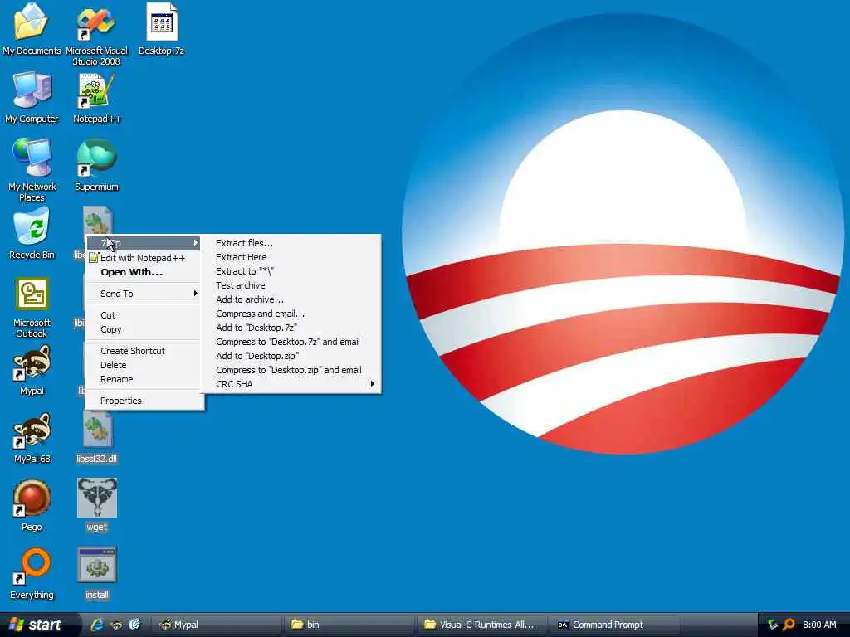
Task: Select the Microsoft Outlook icon
Action: point(32,307)
